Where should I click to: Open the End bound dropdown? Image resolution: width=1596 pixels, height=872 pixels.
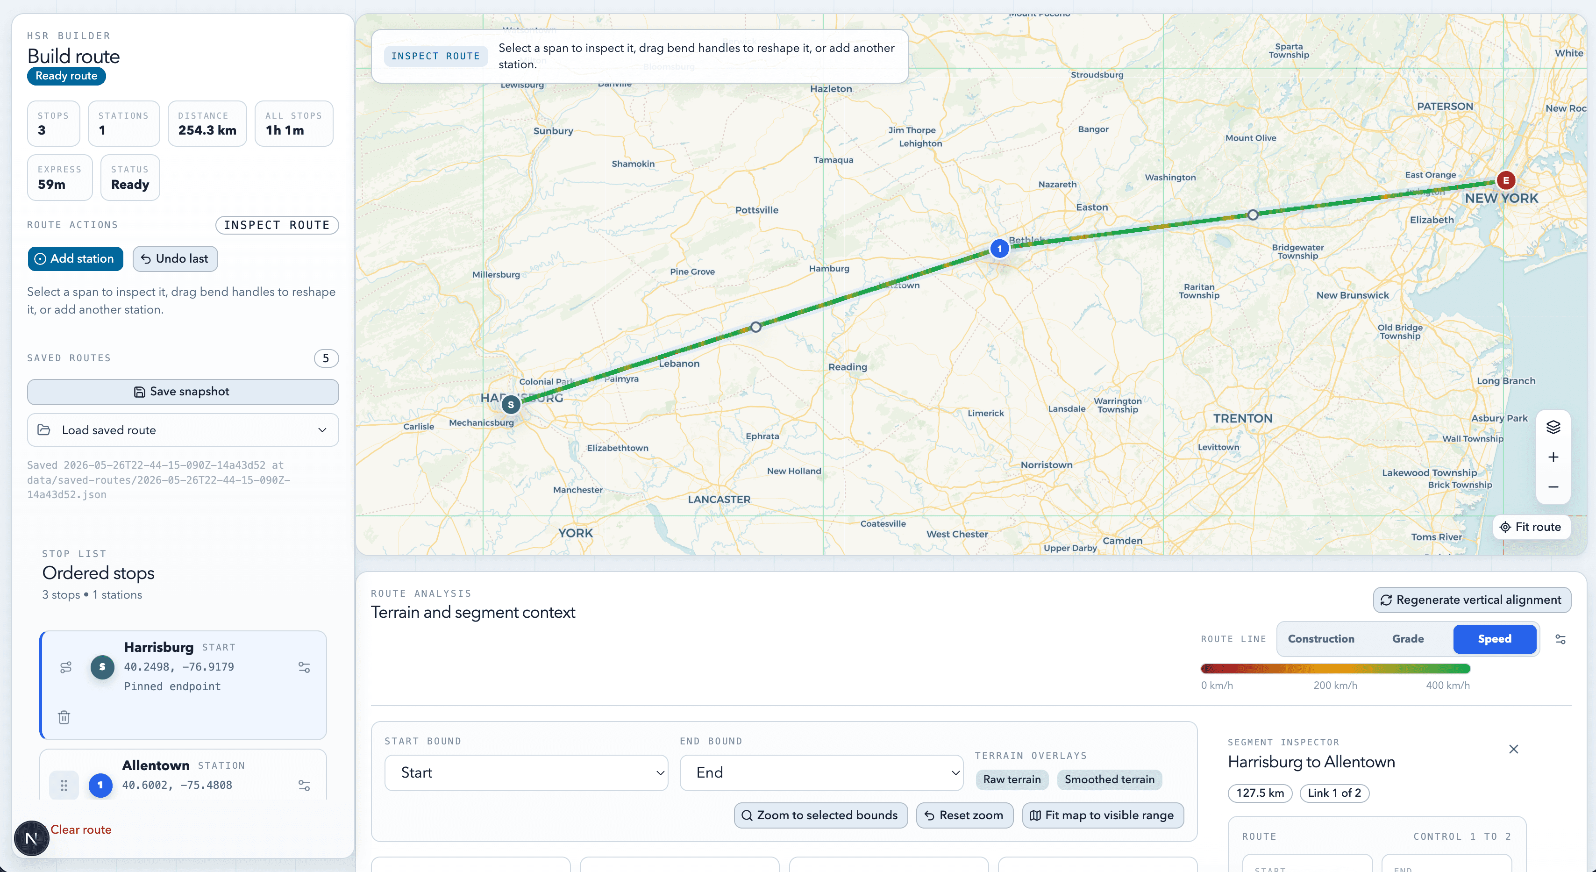click(x=821, y=773)
